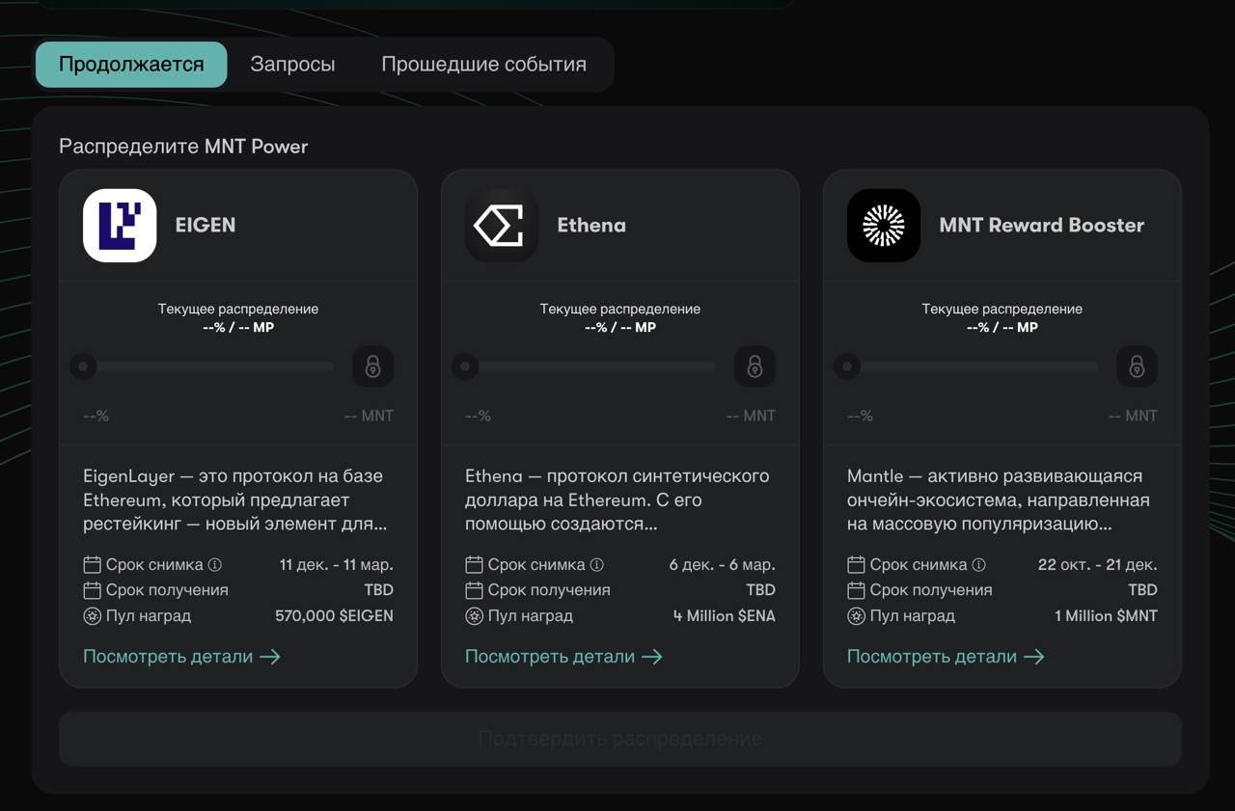The height and width of the screenshot is (811, 1235).
Task: Click reward pool icon on Ethena card
Action: 474,615
